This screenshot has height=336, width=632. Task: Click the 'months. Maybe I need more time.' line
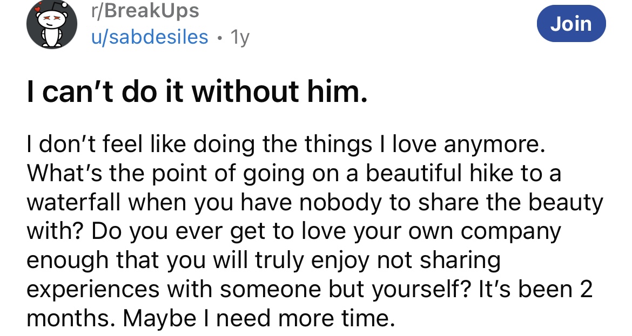(211, 318)
